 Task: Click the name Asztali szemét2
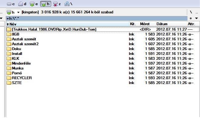(x=25, y=44)
